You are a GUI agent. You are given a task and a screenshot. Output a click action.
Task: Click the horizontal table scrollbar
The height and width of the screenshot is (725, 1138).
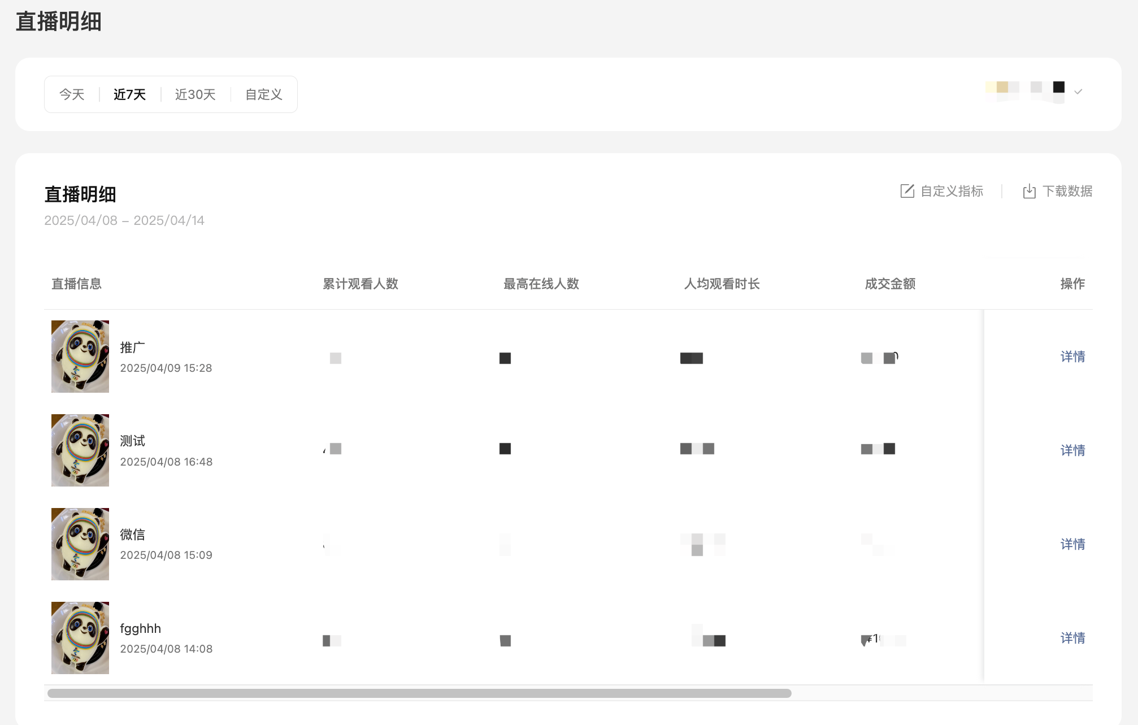pyautogui.click(x=419, y=693)
